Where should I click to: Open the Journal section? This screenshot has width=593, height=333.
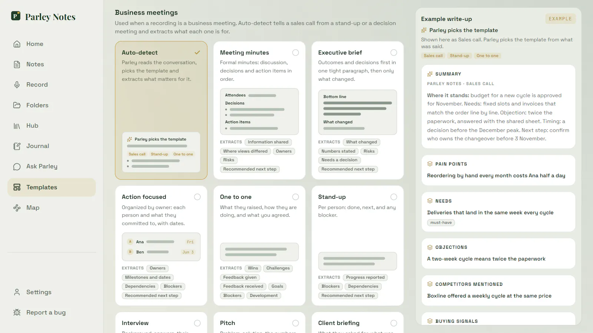click(52, 146)
